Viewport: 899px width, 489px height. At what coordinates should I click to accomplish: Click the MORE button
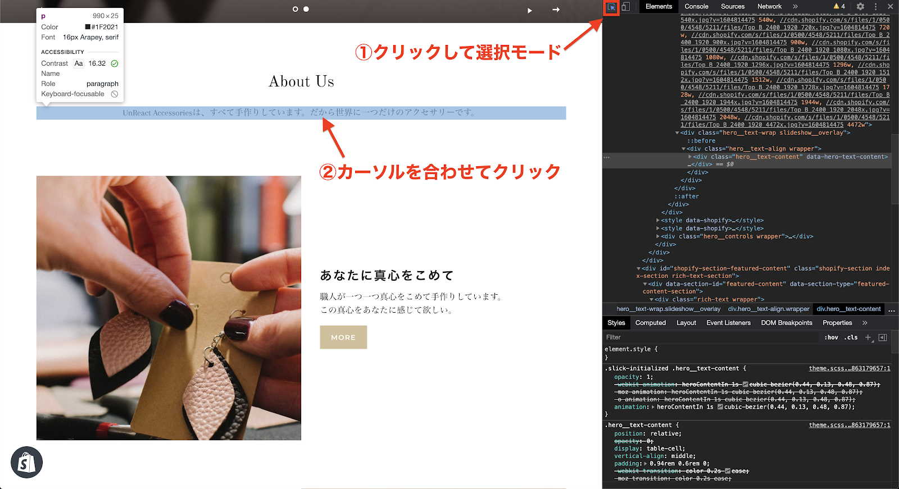click(343, 337)
